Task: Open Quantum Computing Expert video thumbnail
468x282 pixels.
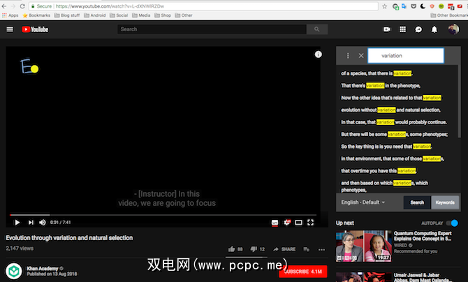Action: coord(363,246)
